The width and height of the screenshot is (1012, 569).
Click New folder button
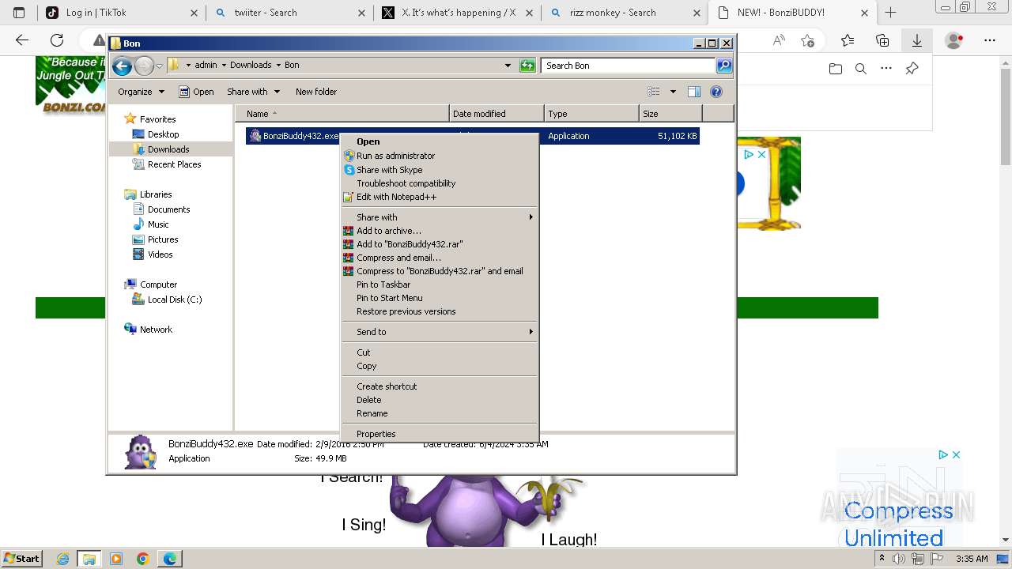(316, 92)
